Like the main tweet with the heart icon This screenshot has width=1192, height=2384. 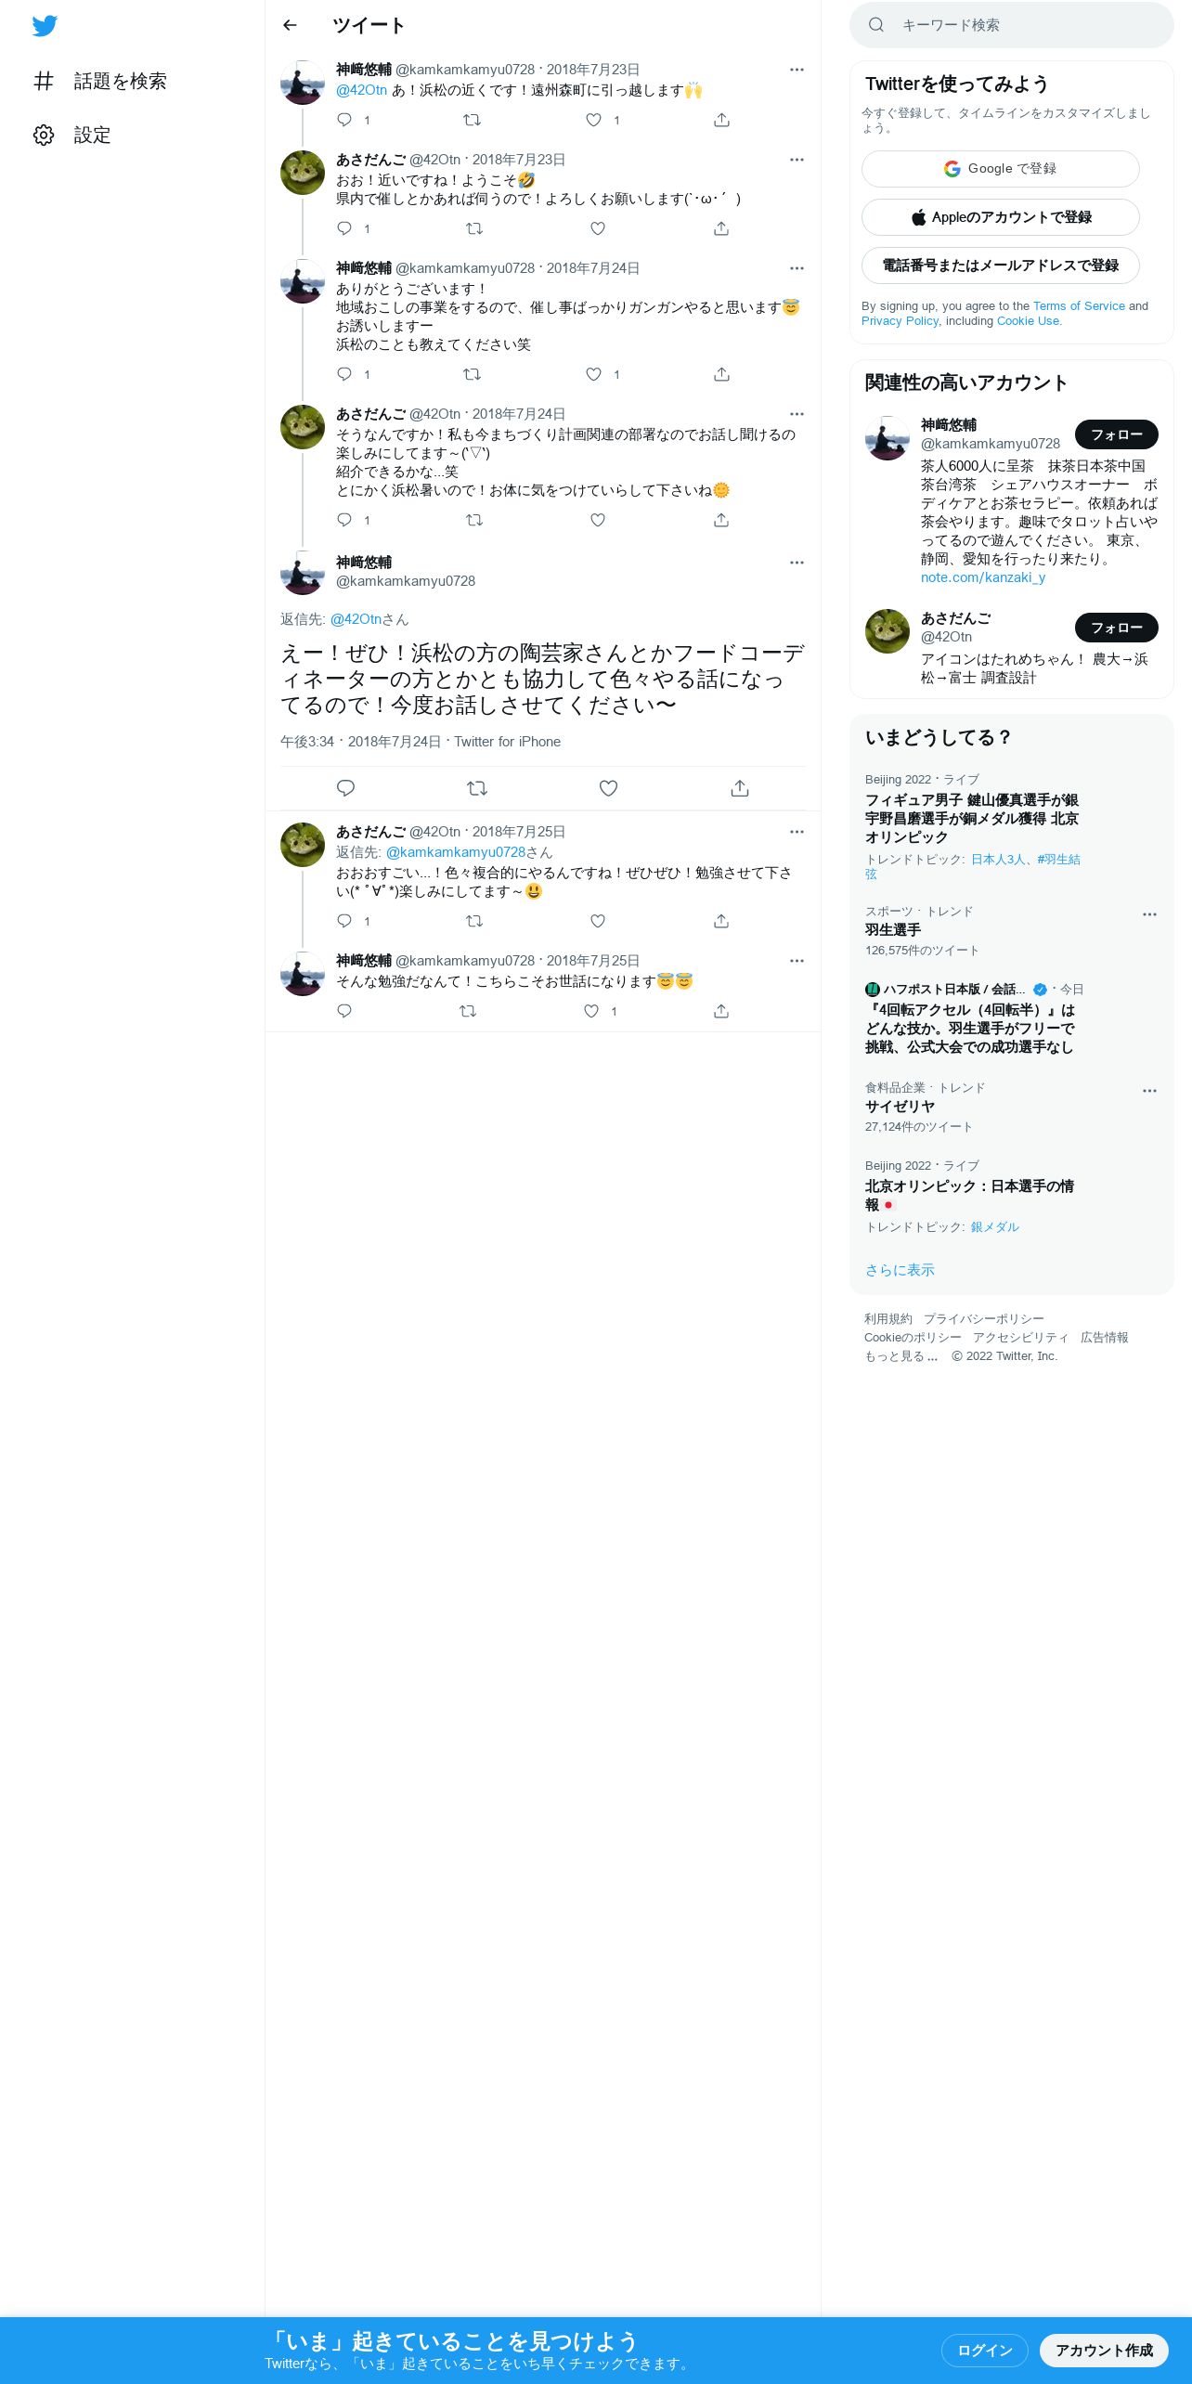pyautogui.click(x=608, y=788)
